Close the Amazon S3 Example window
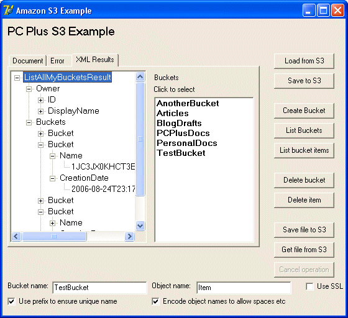This screenshot has width=348, height=318. [337, 11]
